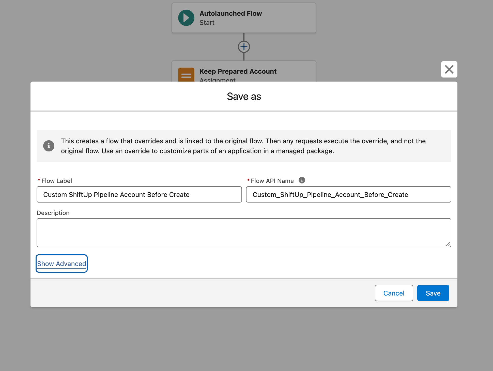The image size is (493, 371).
Task: Select the Autolaunched Flow Start node
Action: click(x=244, y=18)
